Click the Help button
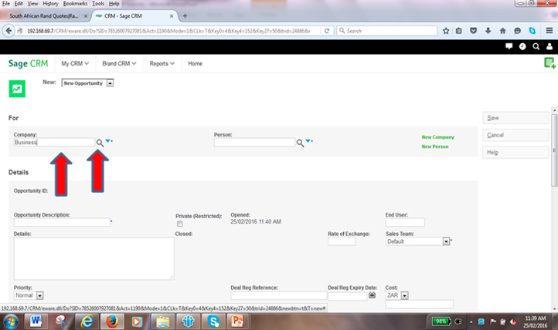 click(x=515, y=152)
